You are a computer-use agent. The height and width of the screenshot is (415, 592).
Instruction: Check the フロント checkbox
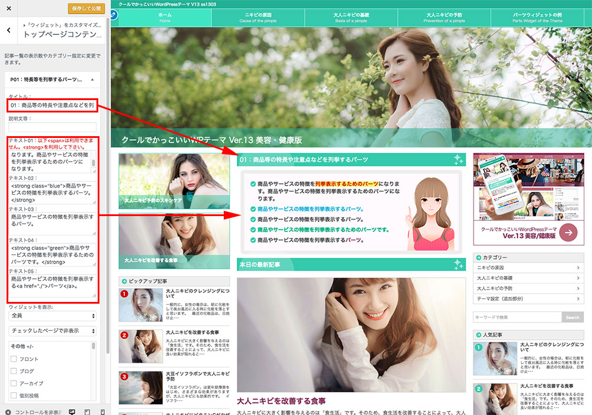tap(14, 359)
